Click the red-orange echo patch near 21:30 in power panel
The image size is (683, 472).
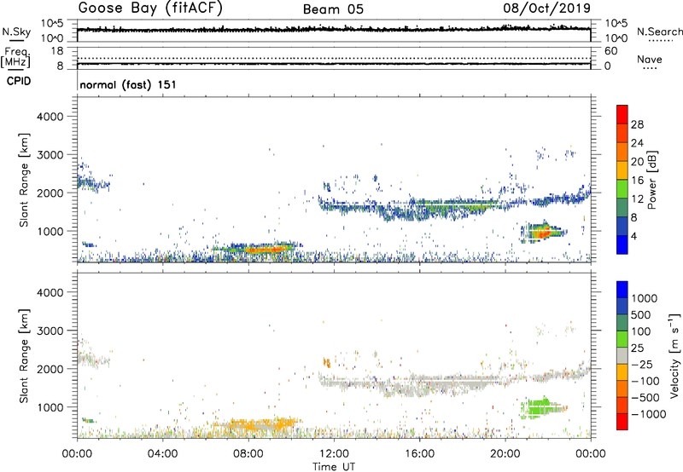point(542,233)
